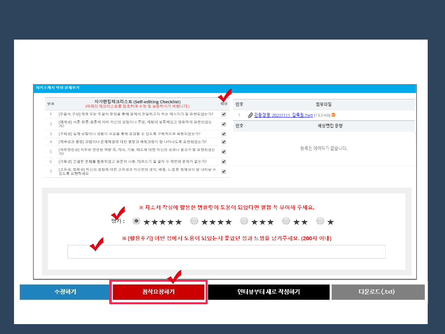Click the 활용후기 review text field
Screen dimensions: 445x334
[226, 252]
